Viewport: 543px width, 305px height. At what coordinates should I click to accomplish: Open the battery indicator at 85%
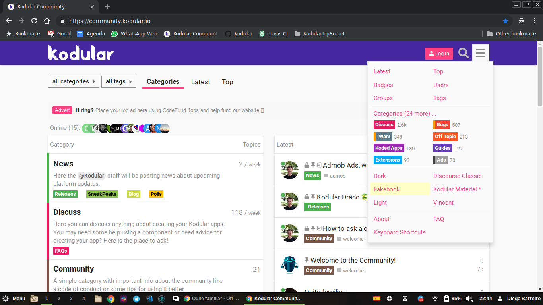452,299
